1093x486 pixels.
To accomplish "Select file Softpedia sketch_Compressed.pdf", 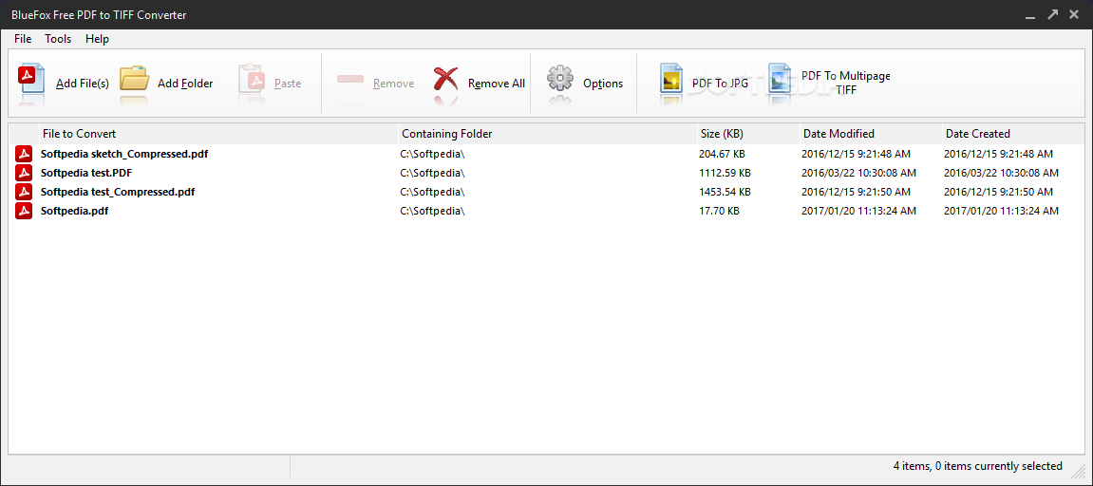I will (x=124, y=154).
